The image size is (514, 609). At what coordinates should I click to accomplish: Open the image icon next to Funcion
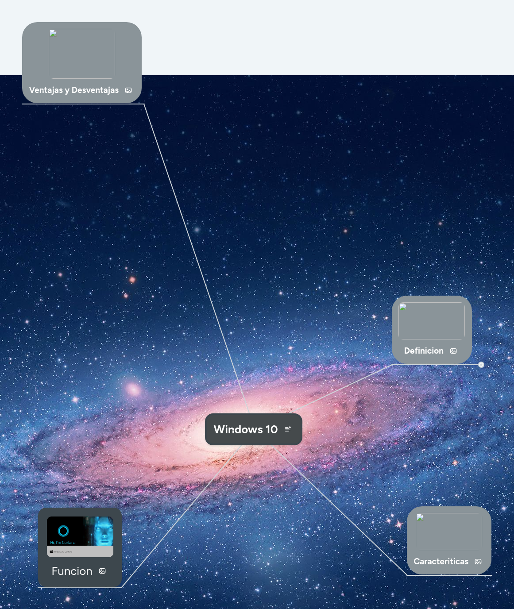pyautogui.click(x=102, y=571)
